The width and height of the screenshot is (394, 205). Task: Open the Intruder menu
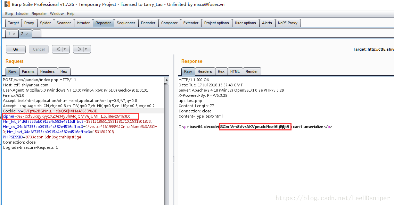tap(22, 14)
